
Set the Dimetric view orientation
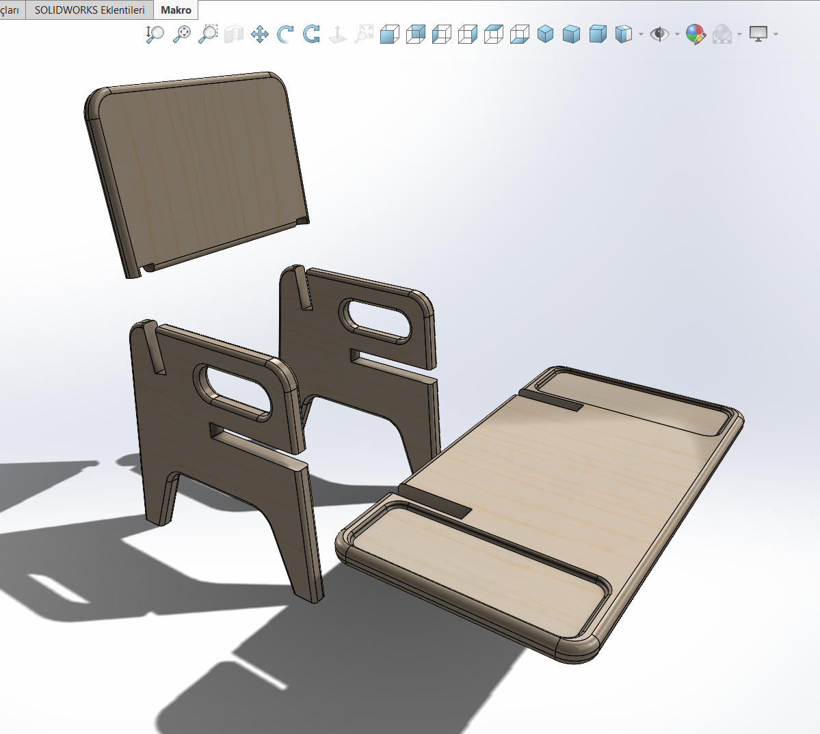598,34
